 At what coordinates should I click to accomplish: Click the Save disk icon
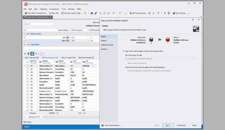pyautogui.click(x=92, y=13)
